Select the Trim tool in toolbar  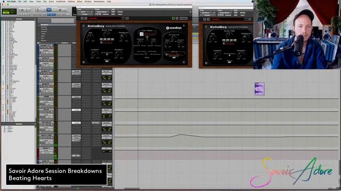click(x=44, y=10)
